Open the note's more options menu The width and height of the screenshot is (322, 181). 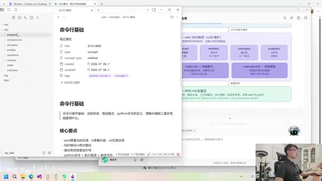coord(177,17)
